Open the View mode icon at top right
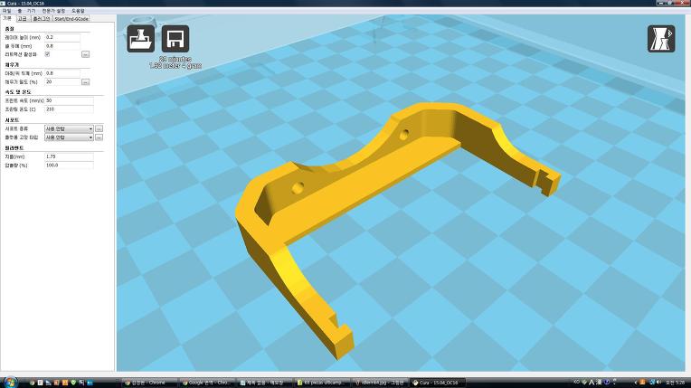 (661, 39)
